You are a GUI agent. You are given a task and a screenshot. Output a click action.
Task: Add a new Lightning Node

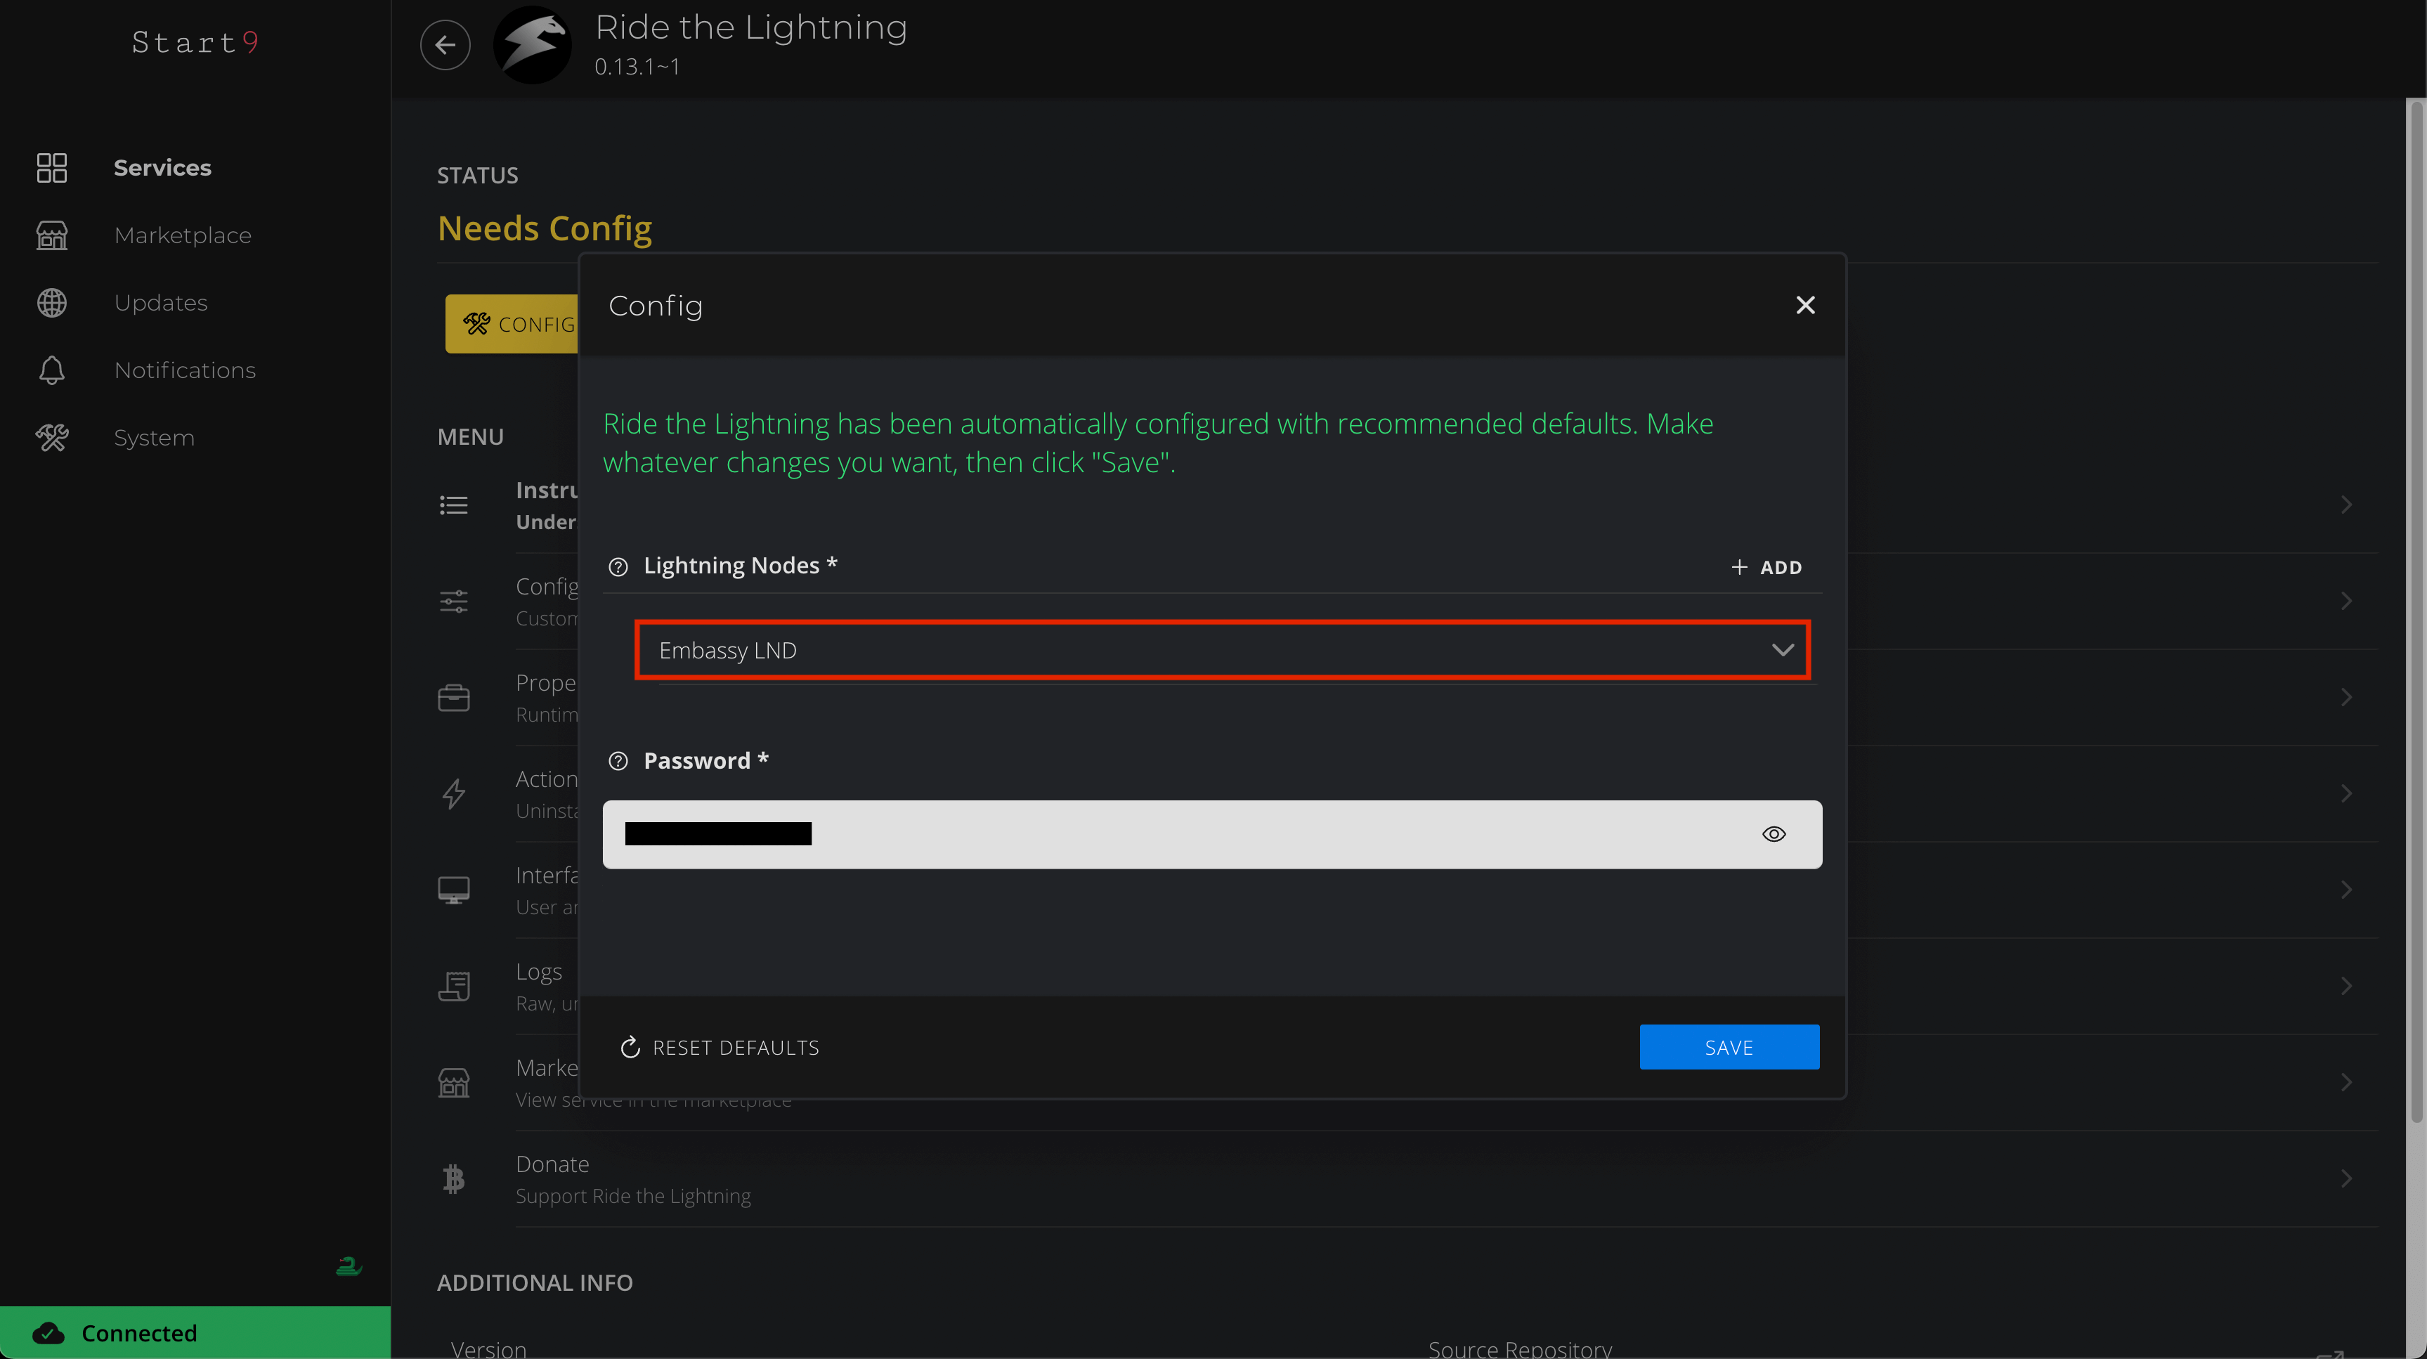pos(1766,567)
